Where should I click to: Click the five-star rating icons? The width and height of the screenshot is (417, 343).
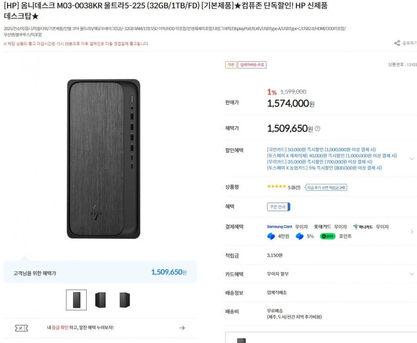point(277,187)
